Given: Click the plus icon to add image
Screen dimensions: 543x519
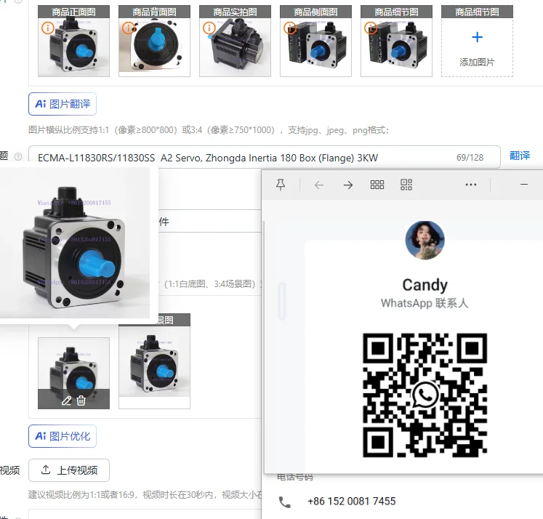Looking at the screenshot, I should [x=477, y=37].
